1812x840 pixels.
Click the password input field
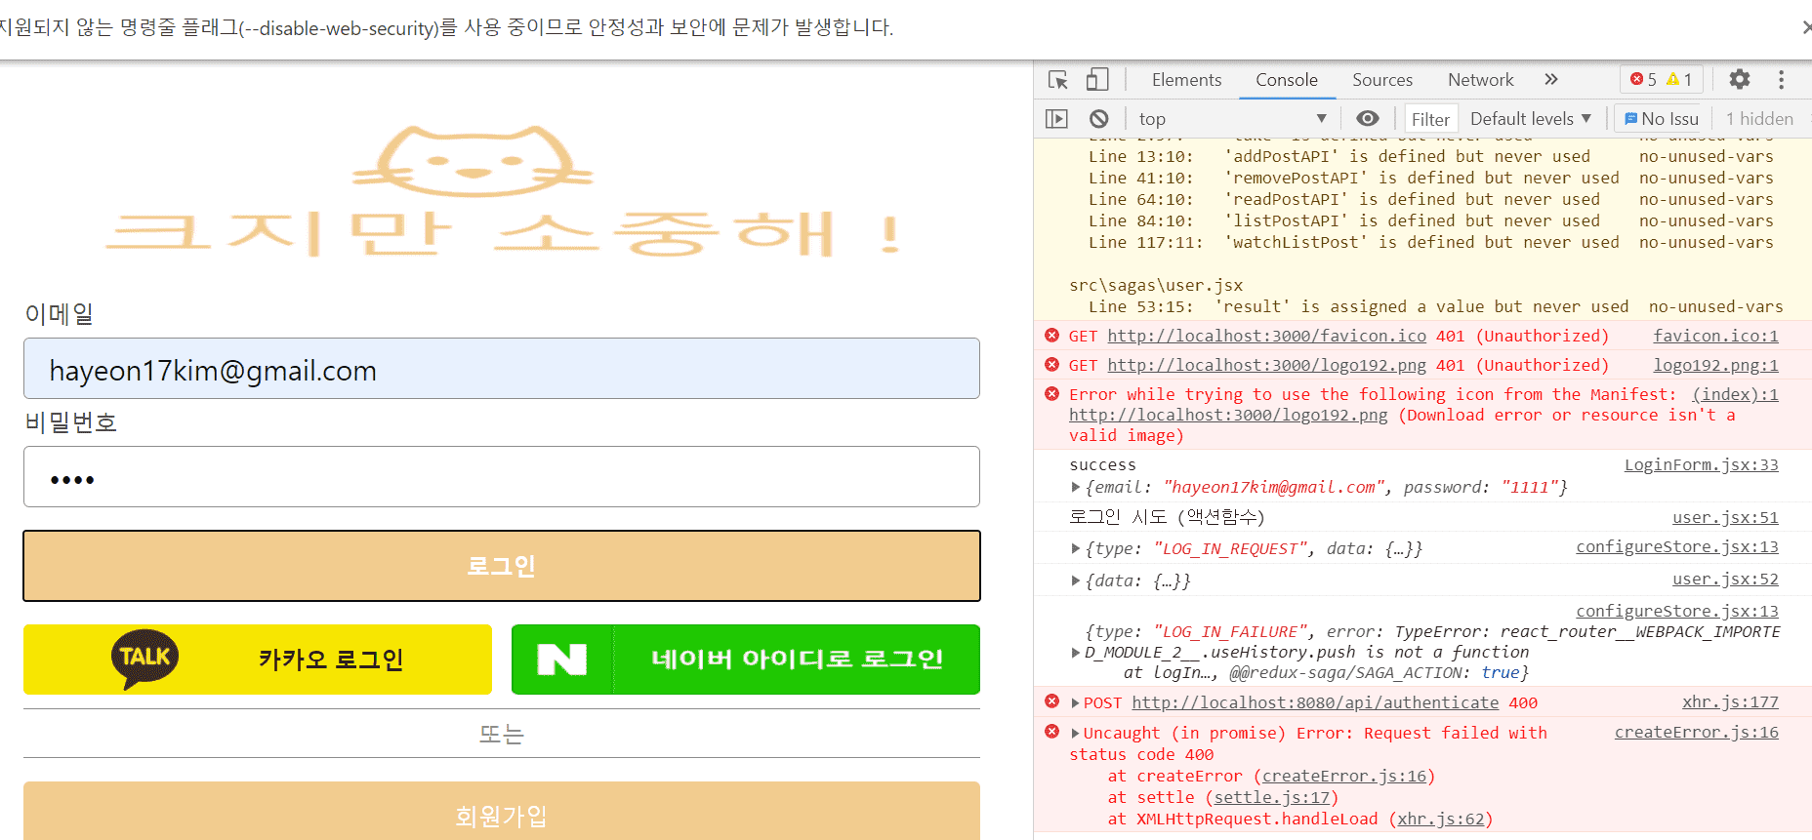tap(502, 477)
